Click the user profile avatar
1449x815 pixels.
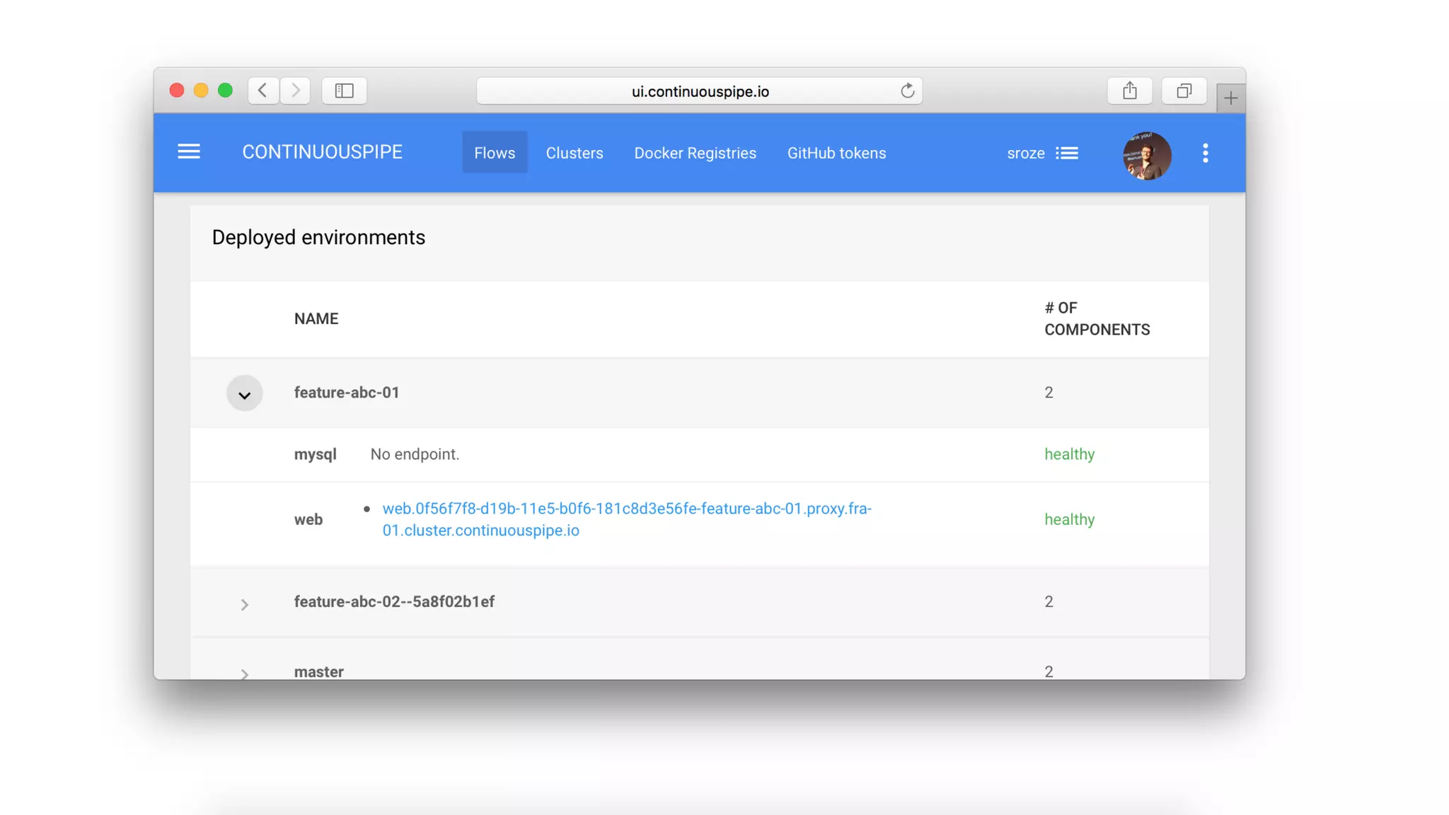1146,155
